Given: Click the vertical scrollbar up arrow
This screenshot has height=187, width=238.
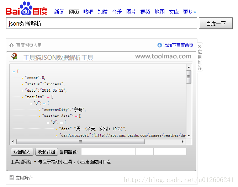Looking at the screenshot, I should (189, 67).
